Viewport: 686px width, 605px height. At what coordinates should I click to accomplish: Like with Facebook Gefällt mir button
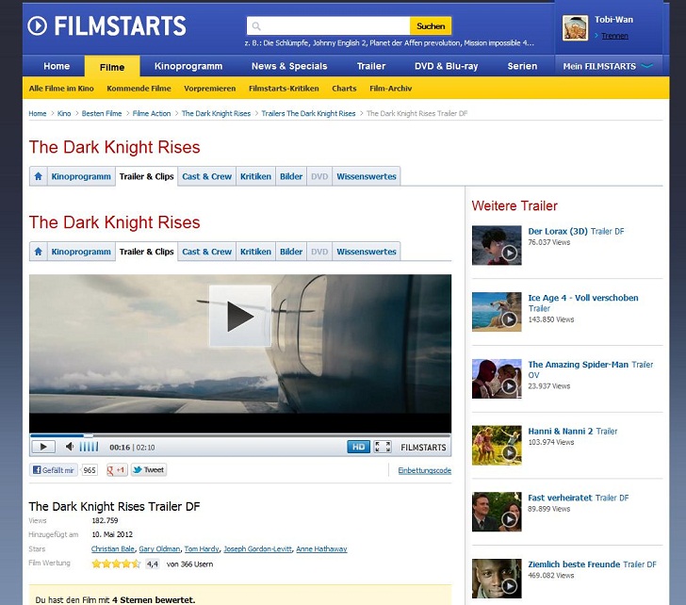point(54,470)
